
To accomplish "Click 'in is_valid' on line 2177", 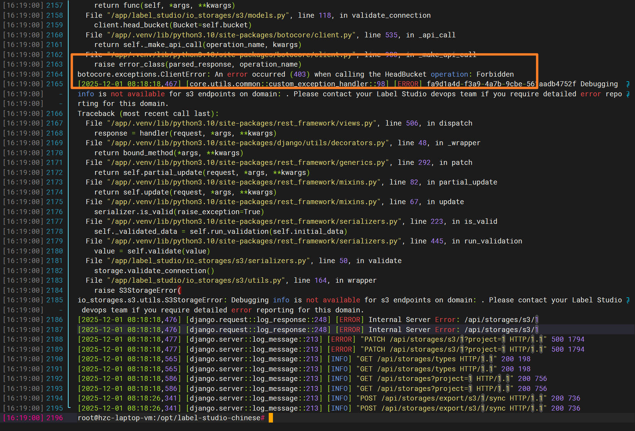I will (474, 221).
